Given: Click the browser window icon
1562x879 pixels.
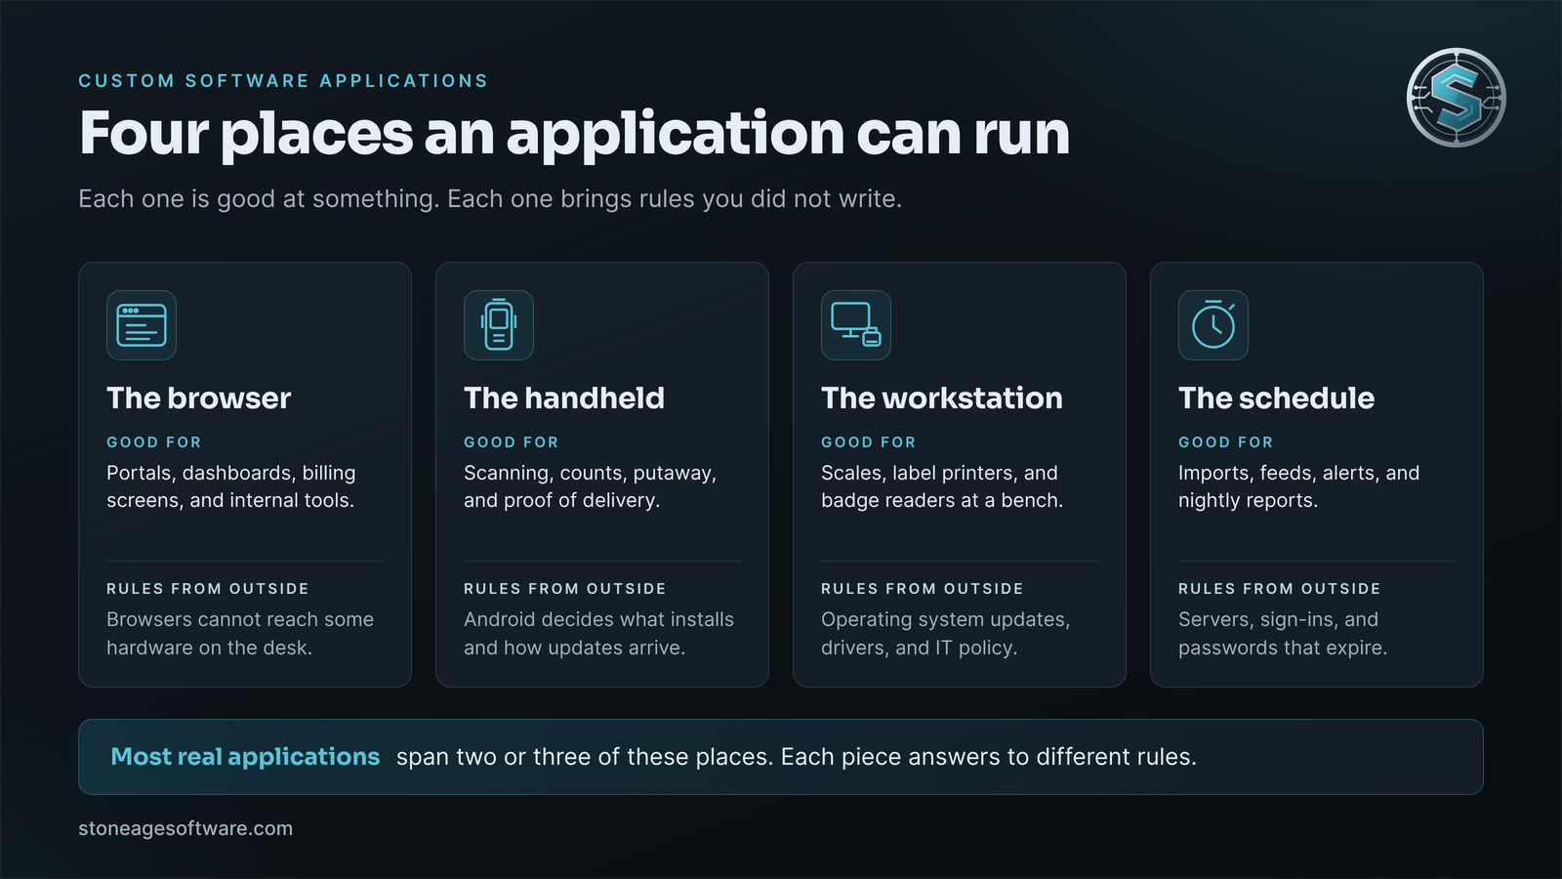Looking at the screenshot, I should (142, 325).
